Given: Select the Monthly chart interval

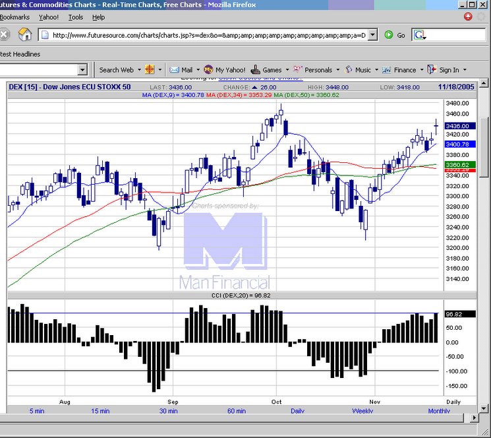Looking at the screenshot, I should pos(439,411).
